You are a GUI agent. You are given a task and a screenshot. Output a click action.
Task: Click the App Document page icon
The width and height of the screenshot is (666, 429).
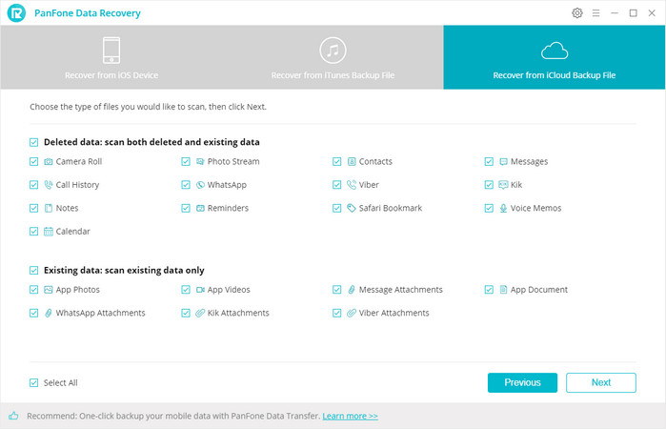tap(503, 290)
